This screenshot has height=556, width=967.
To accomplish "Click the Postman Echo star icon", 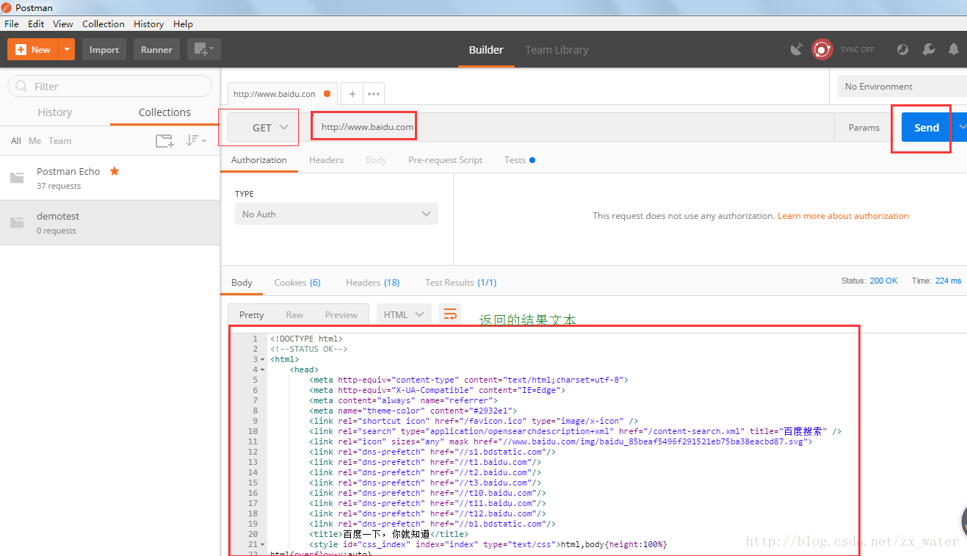I will point(115,171).
